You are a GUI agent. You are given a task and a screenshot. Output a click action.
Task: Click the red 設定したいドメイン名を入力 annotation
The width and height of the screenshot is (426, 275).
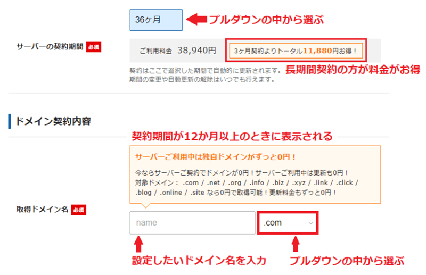tap(199, 261)
